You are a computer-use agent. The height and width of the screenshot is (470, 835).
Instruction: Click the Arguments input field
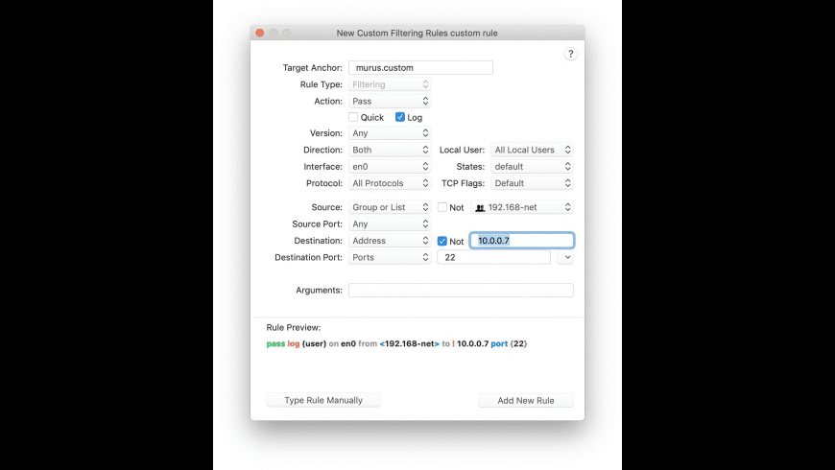461,290
